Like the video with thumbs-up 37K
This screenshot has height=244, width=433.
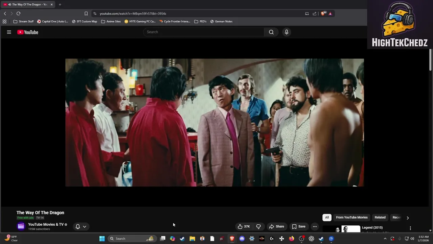[244, 226]
